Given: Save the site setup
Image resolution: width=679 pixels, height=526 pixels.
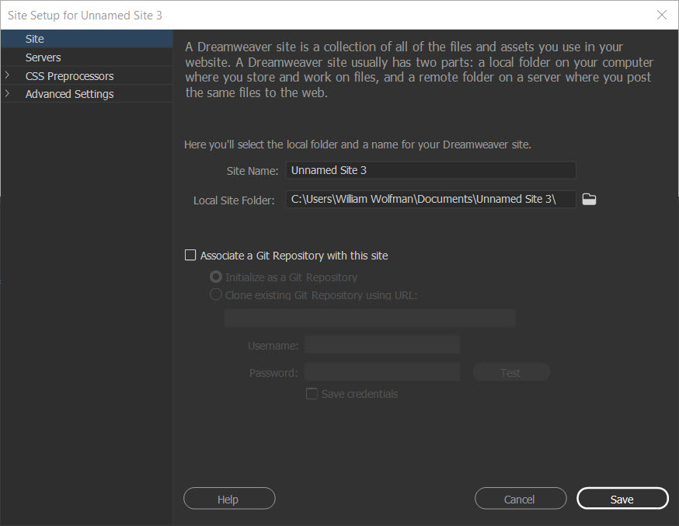Looking at the screenshot, I should [x=623, y=499].
